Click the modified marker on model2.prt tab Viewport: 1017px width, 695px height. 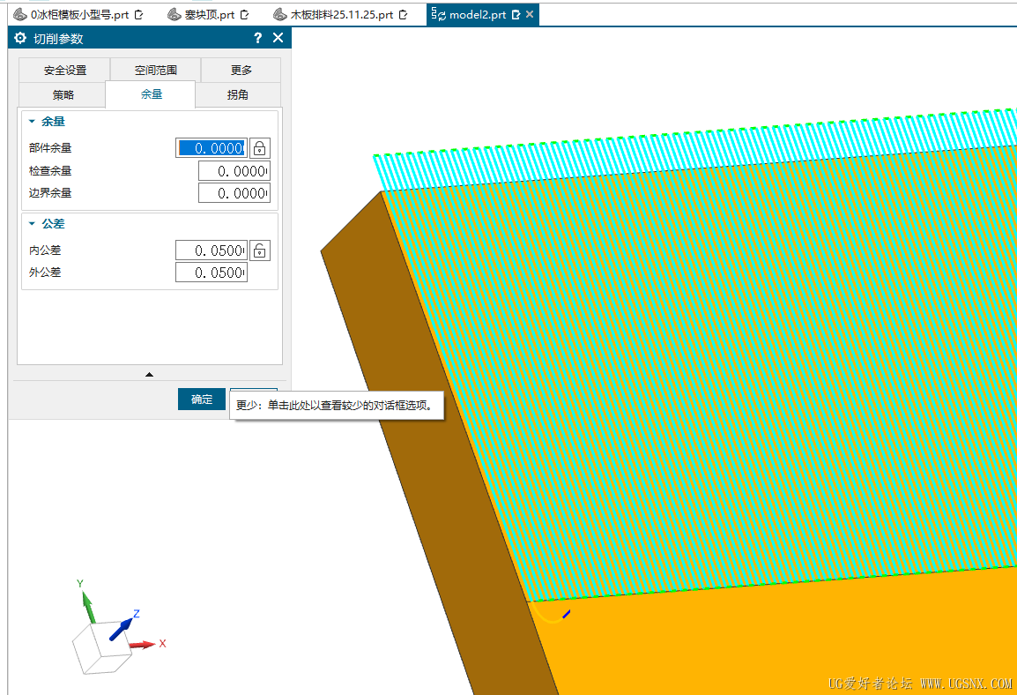tap(516, 14)
